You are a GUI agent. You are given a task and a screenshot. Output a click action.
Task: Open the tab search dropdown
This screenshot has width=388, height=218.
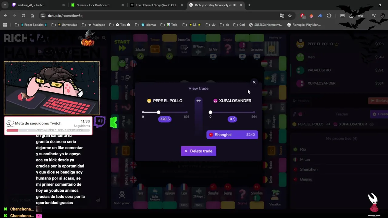pyautogui.click(x=5, y=5)
